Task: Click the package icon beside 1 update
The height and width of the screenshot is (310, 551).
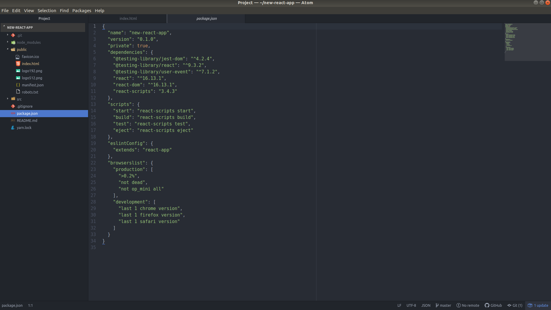Action: click(x=530, y=305)
